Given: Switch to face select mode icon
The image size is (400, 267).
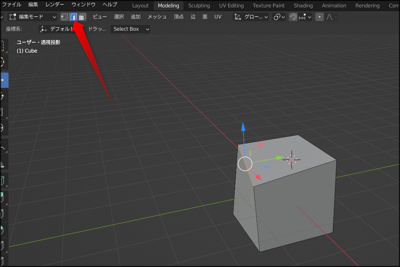Looking at the screenshot, I should point(82,17).
